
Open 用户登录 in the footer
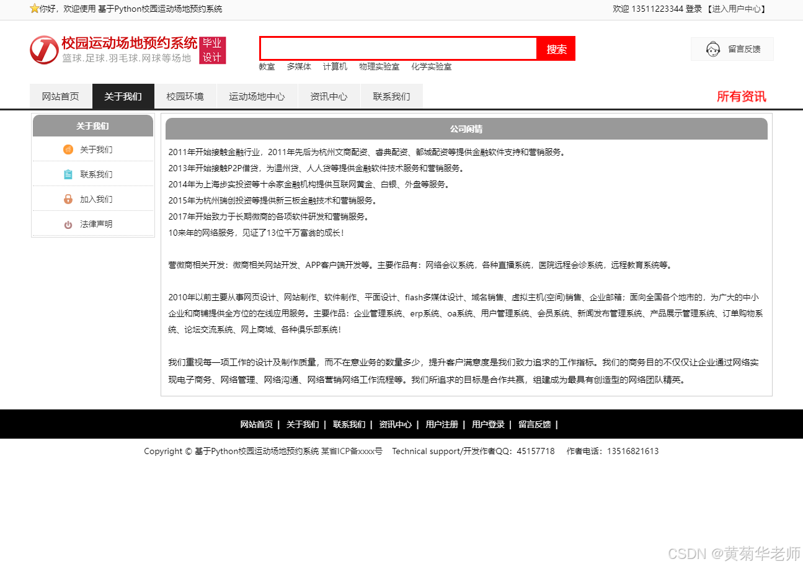[488, 424]
